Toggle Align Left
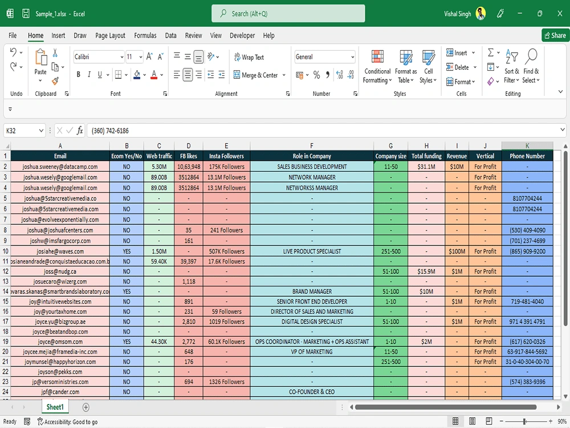The image size is (570, 428). tap(177, 75)
